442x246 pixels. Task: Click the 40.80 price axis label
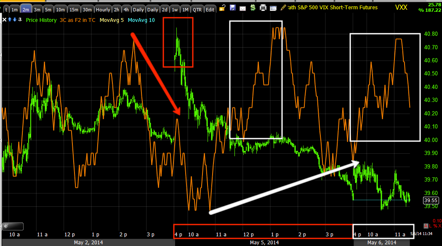[431, 34]
